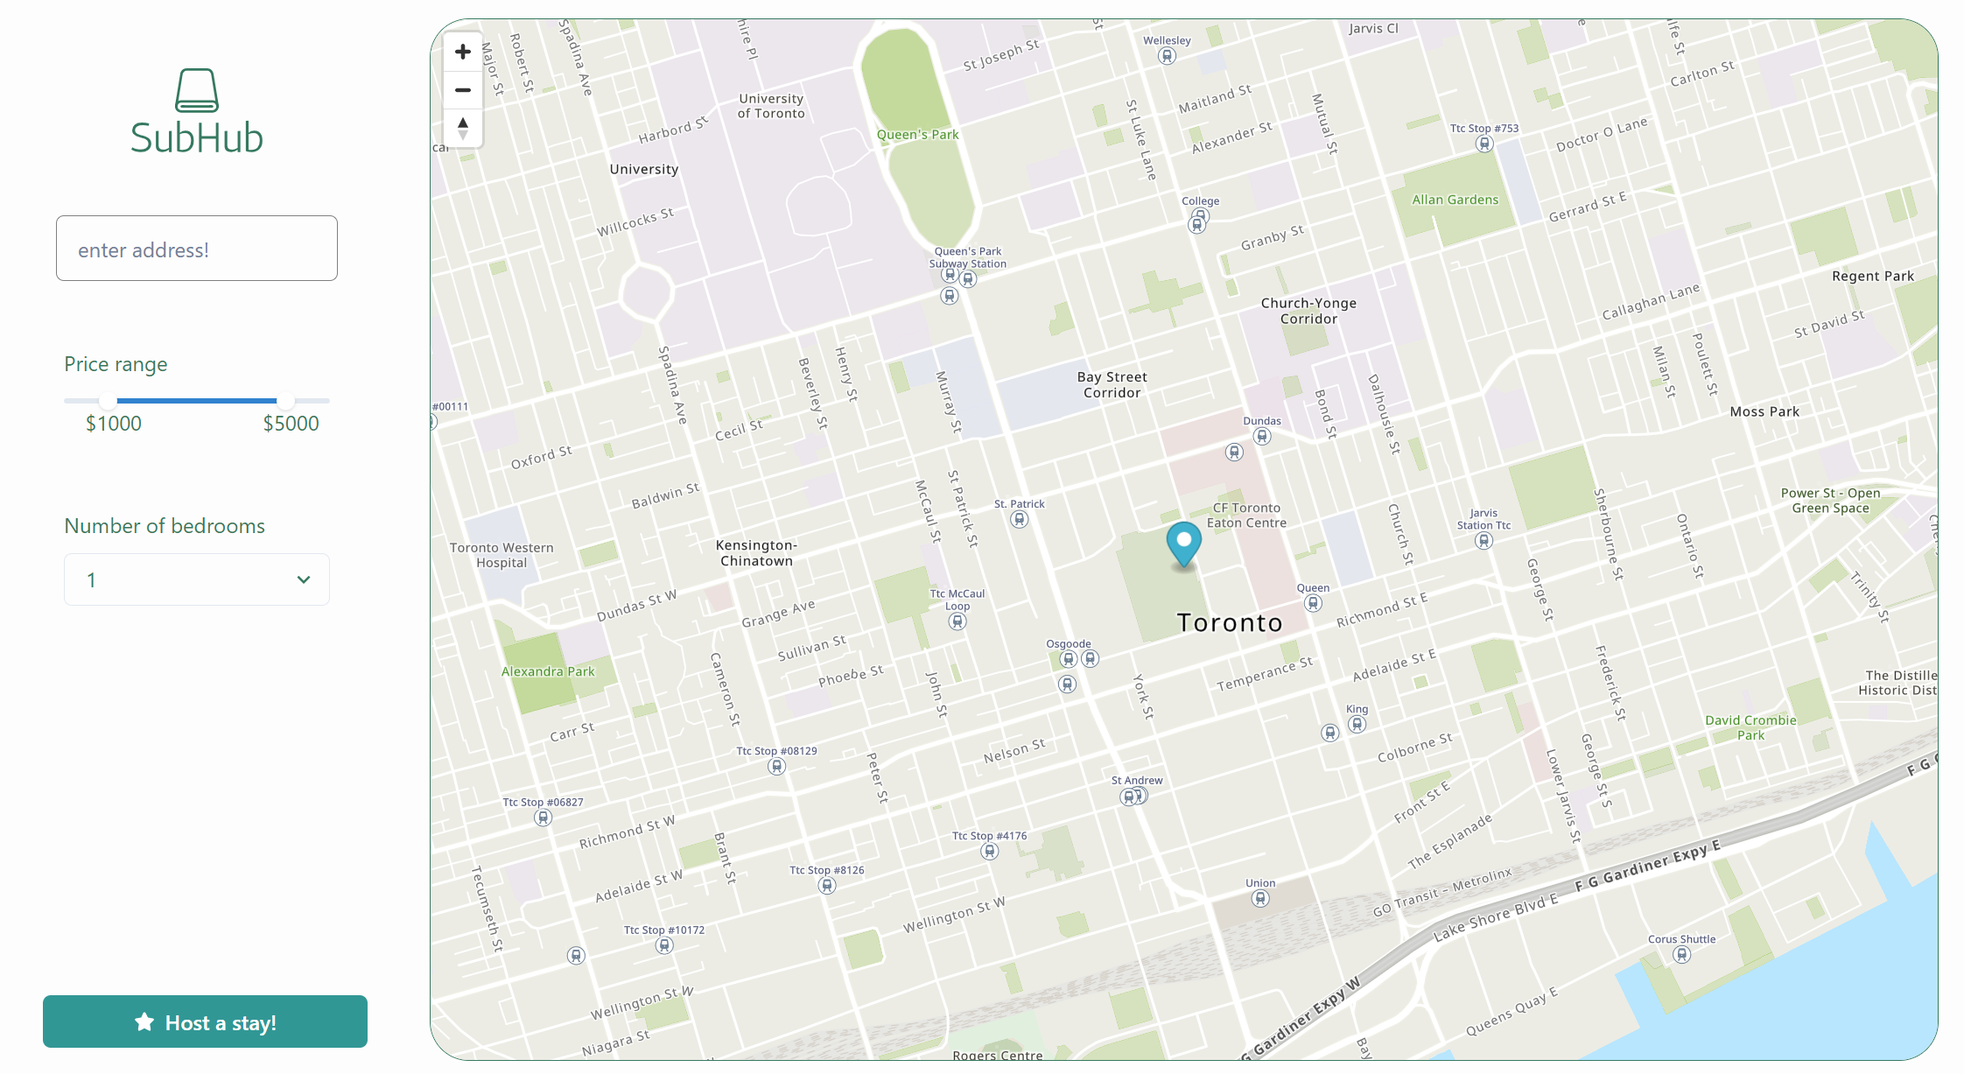
Task: Click the map zoom out button
Action: click(x=463, y=90)
